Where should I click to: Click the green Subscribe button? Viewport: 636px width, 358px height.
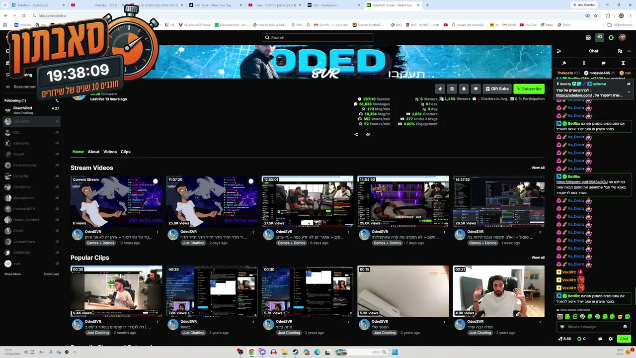pos(529,89)
